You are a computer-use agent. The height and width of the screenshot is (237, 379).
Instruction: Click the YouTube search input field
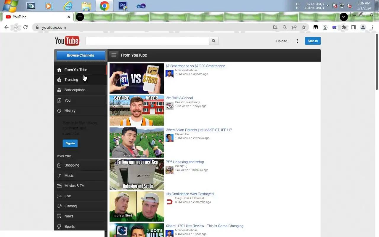147,41
